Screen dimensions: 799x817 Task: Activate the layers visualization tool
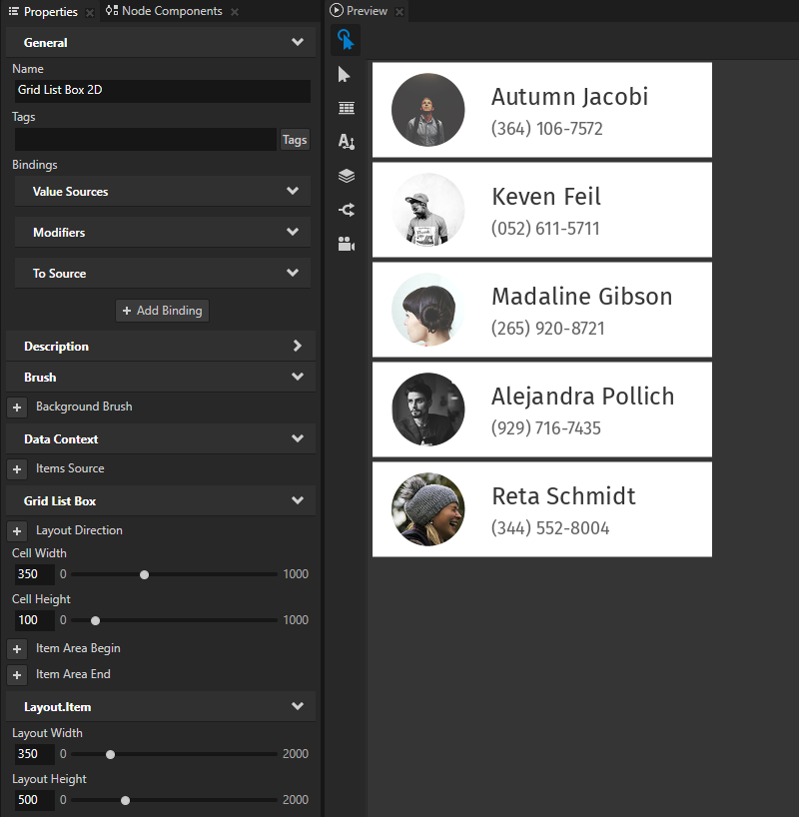(x=346, y=176)
